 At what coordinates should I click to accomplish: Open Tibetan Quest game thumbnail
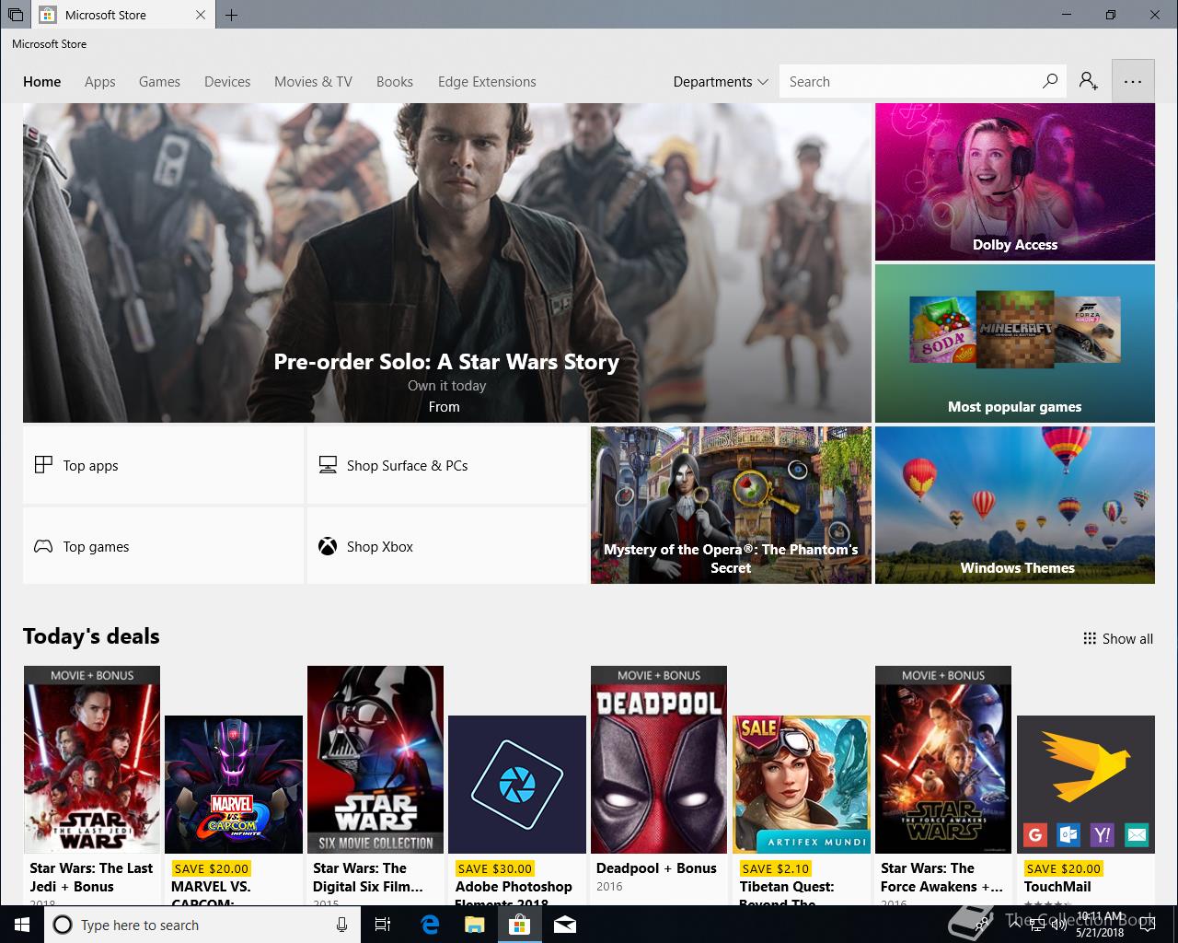point(801,785)
